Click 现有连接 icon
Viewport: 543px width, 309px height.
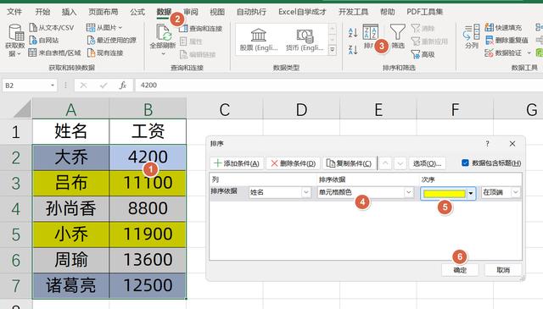click(91, 52)
